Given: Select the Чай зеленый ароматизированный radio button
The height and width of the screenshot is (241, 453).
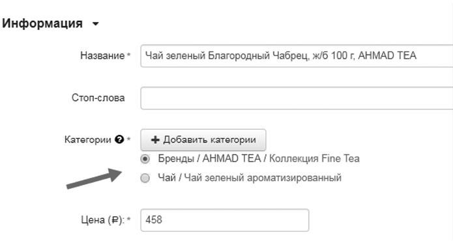Looking at the screenshot, I should 145,178.
